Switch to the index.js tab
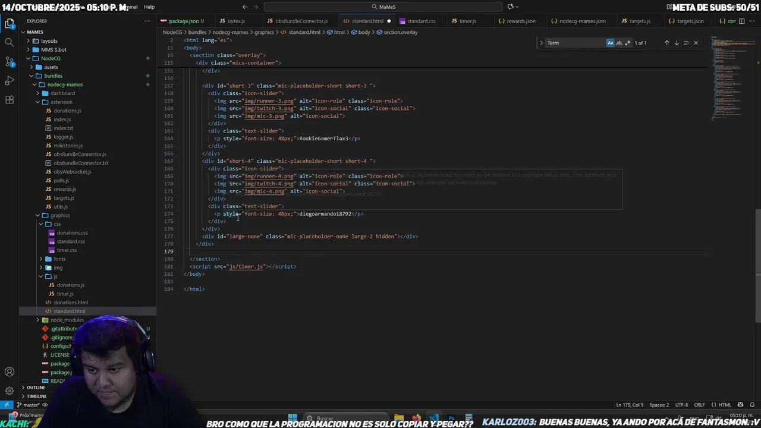 click(236, 21)
